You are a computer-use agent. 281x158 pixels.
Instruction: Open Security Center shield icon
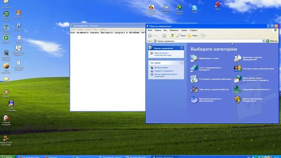238,100
